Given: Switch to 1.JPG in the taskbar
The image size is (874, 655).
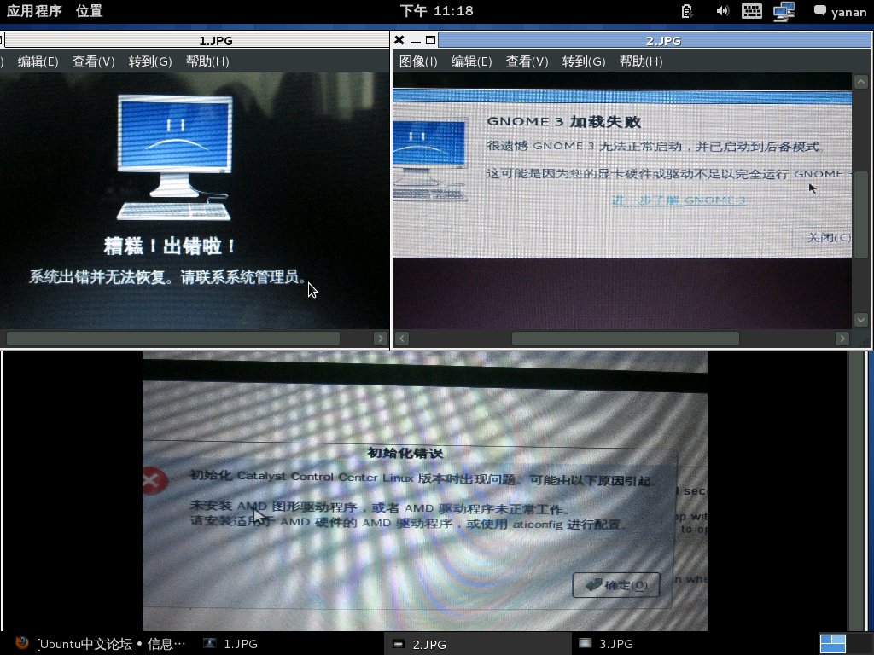Looking at the screenshot, I should [x=230, y=644].
